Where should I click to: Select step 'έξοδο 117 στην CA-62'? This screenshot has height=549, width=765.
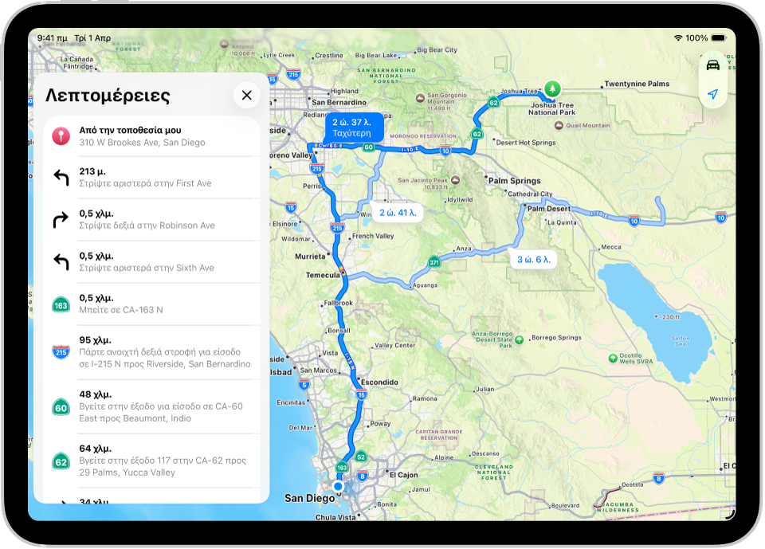click(151, 461)
